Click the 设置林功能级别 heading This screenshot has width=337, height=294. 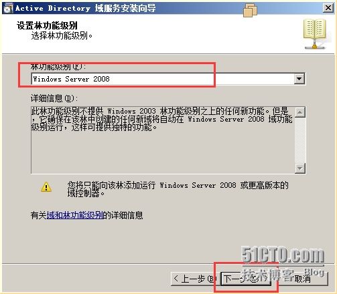coord(47,25)
